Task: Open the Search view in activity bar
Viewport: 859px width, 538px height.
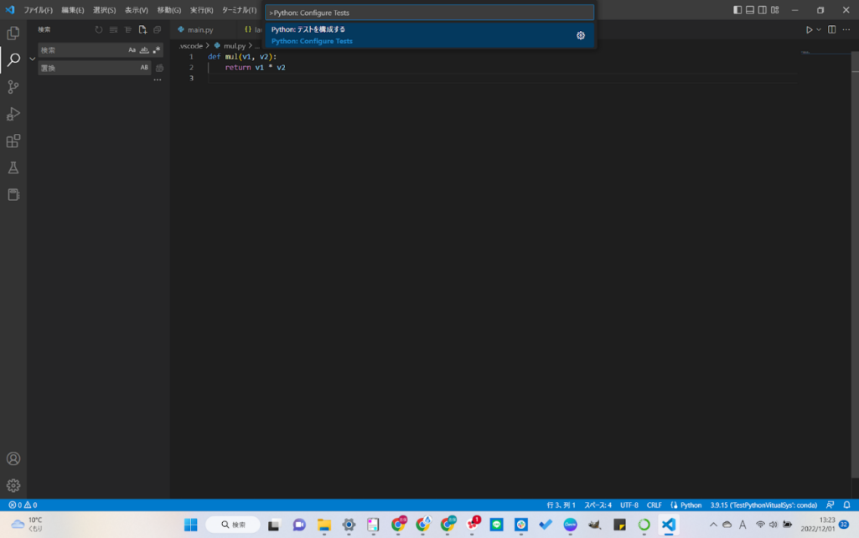Action: click(13, 59)
